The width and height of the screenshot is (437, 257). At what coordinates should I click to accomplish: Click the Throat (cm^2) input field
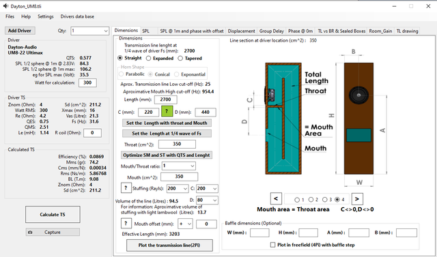tap(177, 144)
